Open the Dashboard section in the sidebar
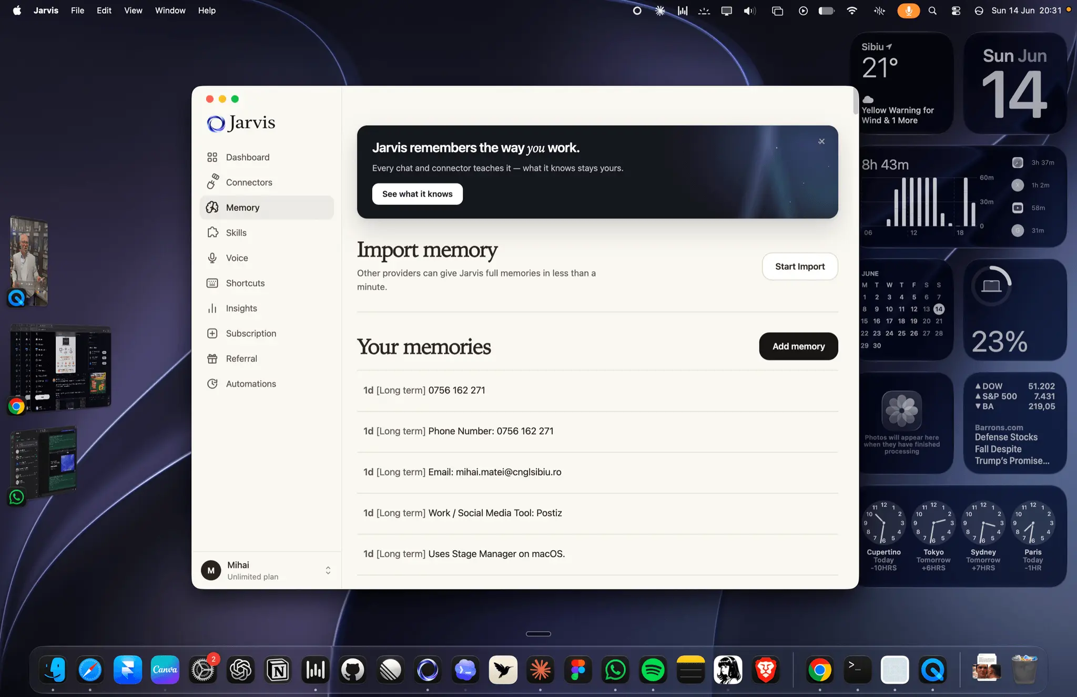1077x697 pixels. tap(267, 157)
